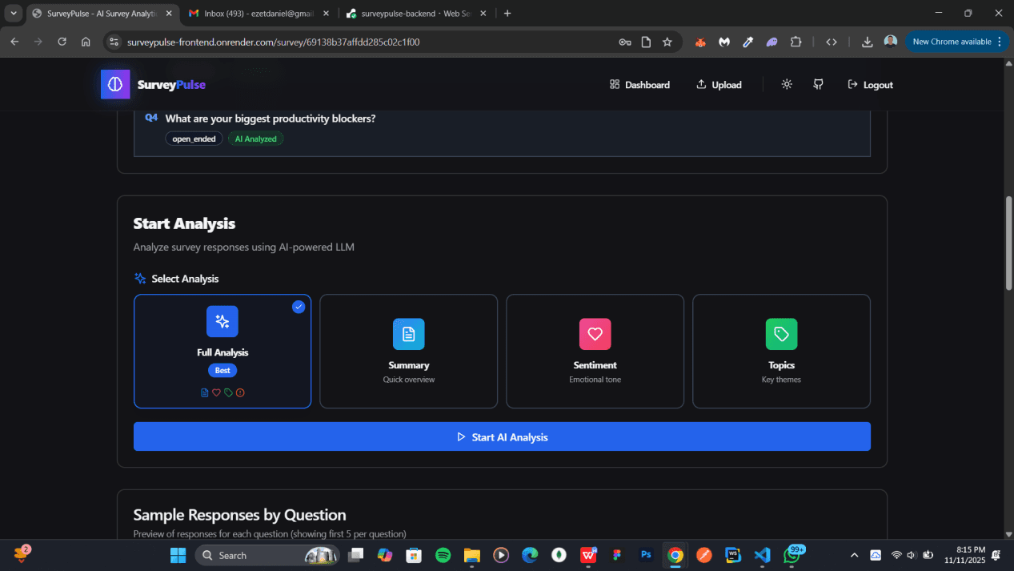Open the Extensions puzzle menu

[x=796, y=42]
